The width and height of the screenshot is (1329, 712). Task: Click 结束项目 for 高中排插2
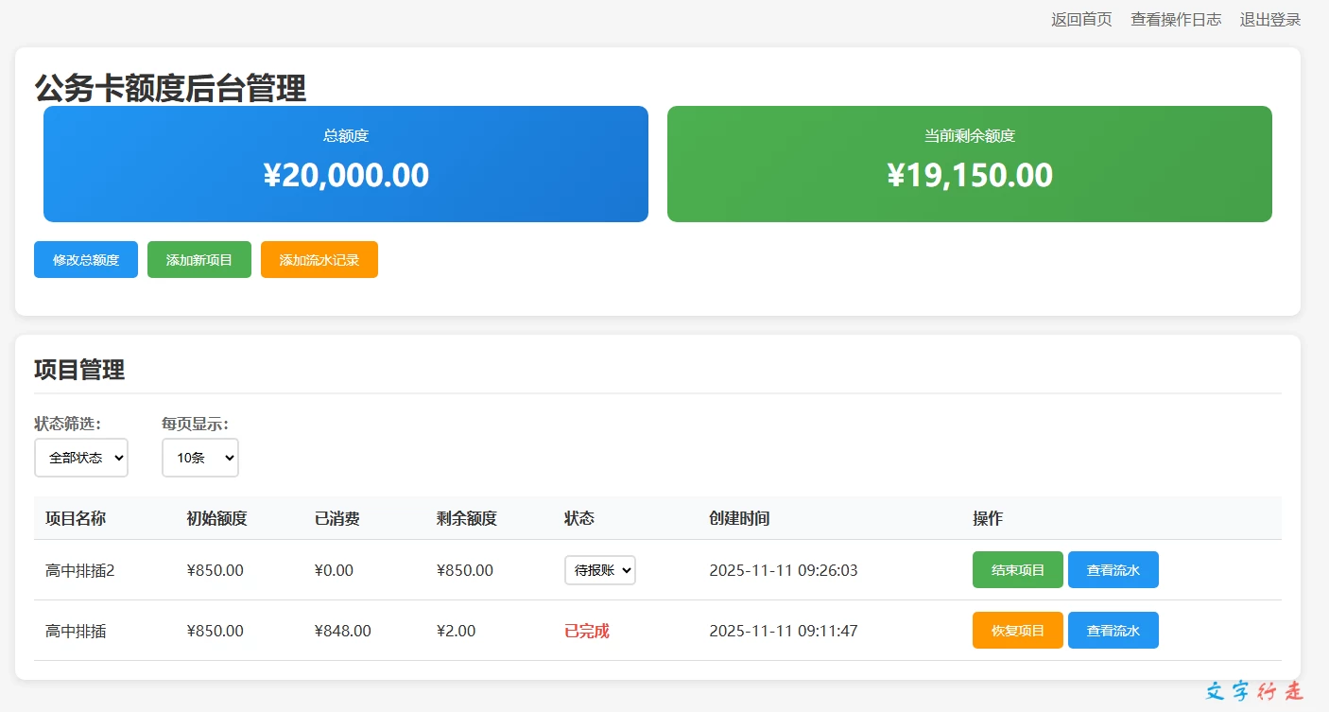(x=1017, y=570)
